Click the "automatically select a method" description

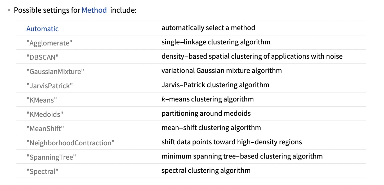click(208, 28)
